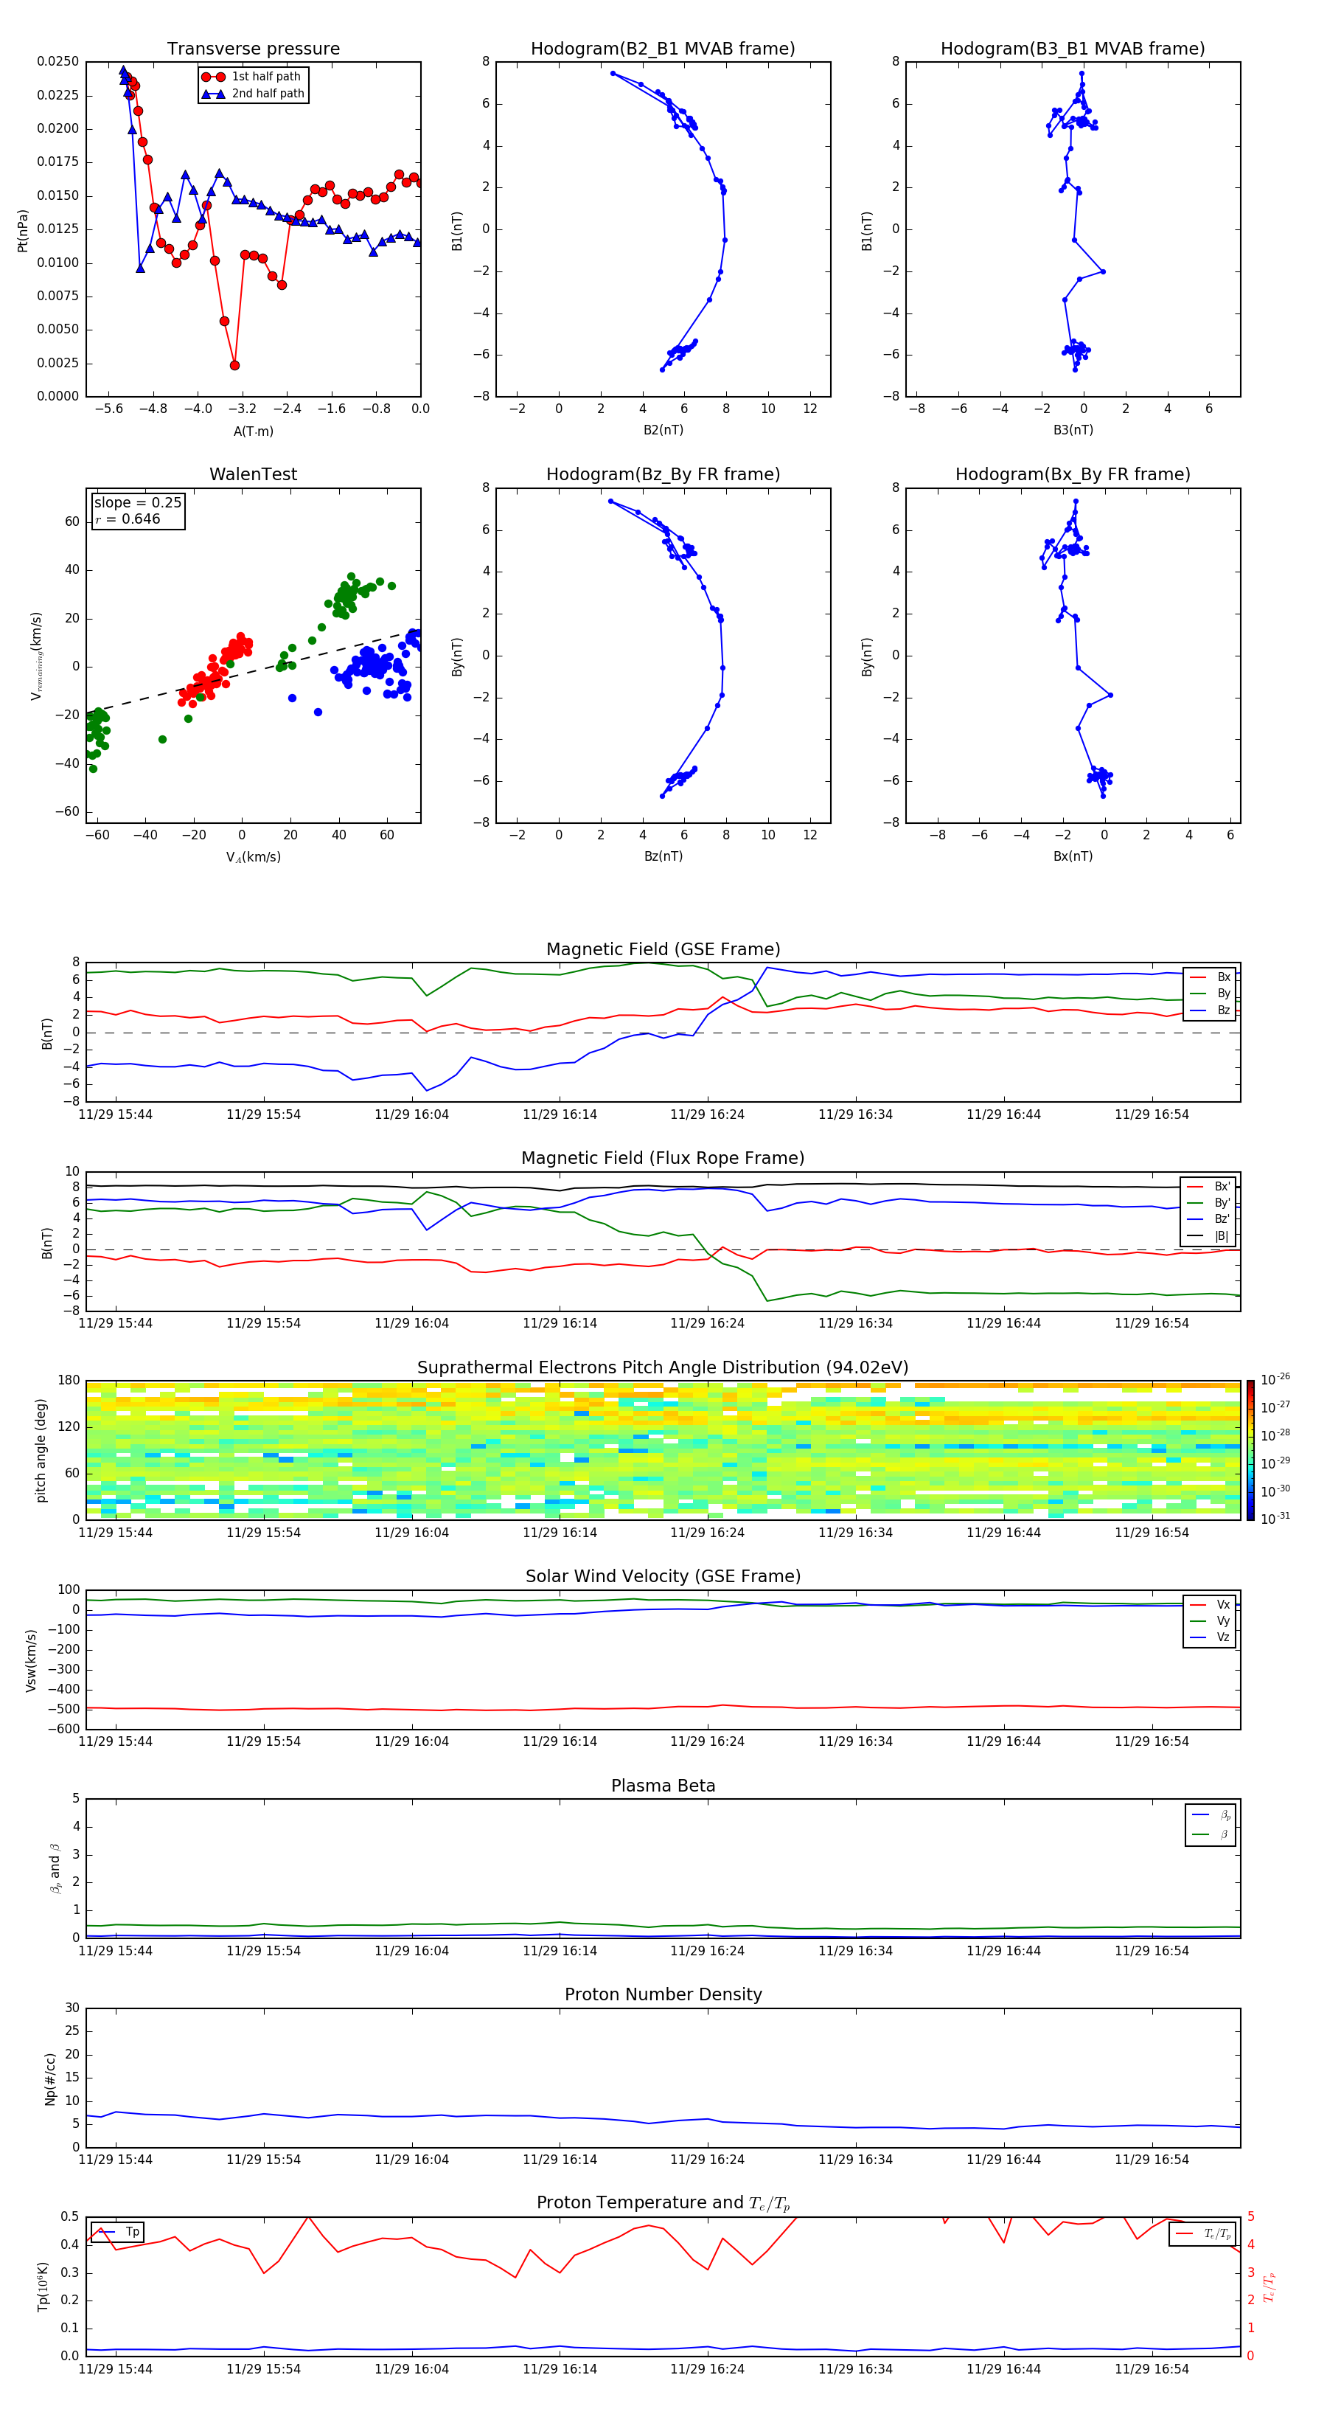1327x2434 pixels.
Task: Click the "pitch angle (deg)" axis label
Action: [41, 1450]
